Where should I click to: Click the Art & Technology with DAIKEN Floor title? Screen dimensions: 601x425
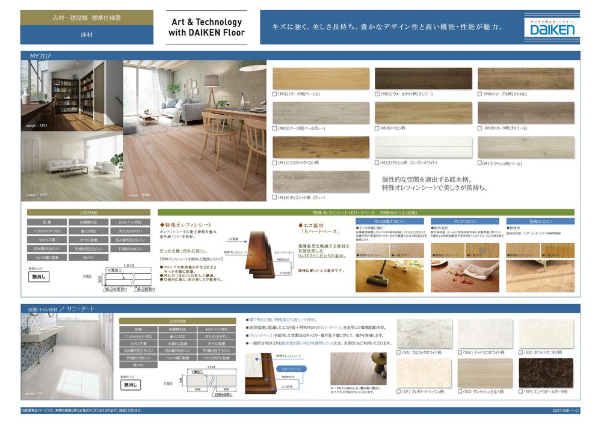(206, 27)
